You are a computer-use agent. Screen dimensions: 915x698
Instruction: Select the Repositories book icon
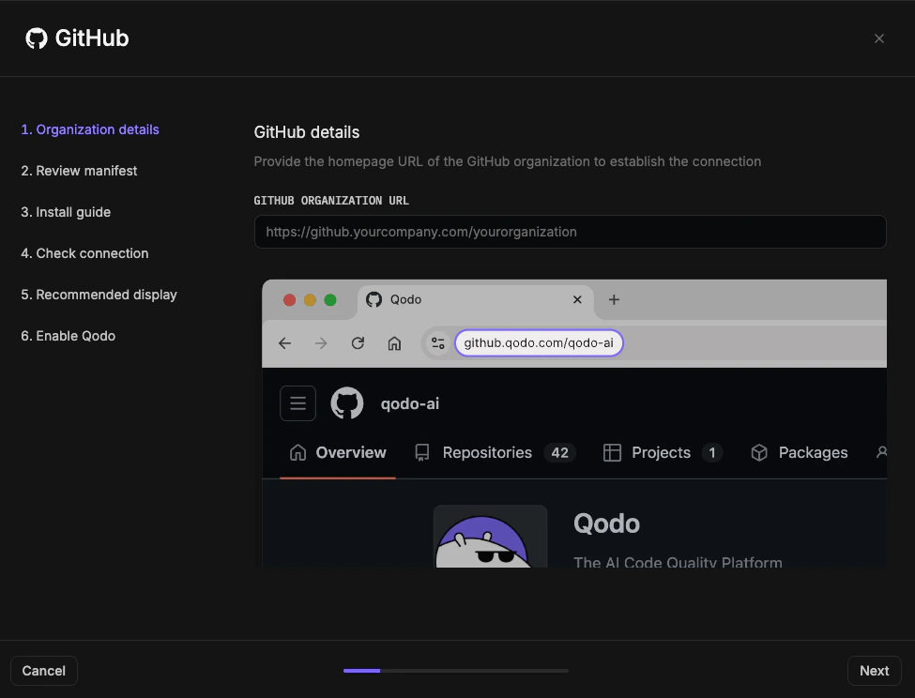tap(420, 452)
